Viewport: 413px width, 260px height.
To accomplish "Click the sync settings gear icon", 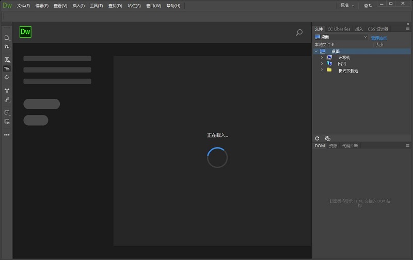I will 368,6.
